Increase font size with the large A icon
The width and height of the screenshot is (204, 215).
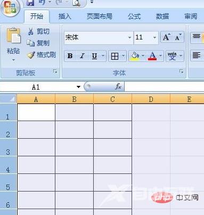pos(166,37)
